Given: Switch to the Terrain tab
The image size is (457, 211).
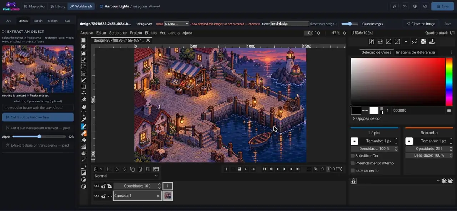Looking at the screenshot, I should [38, 21].
